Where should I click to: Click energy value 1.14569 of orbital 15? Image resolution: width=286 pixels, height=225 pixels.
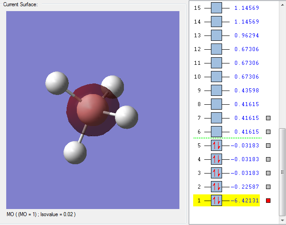[246, 8]
